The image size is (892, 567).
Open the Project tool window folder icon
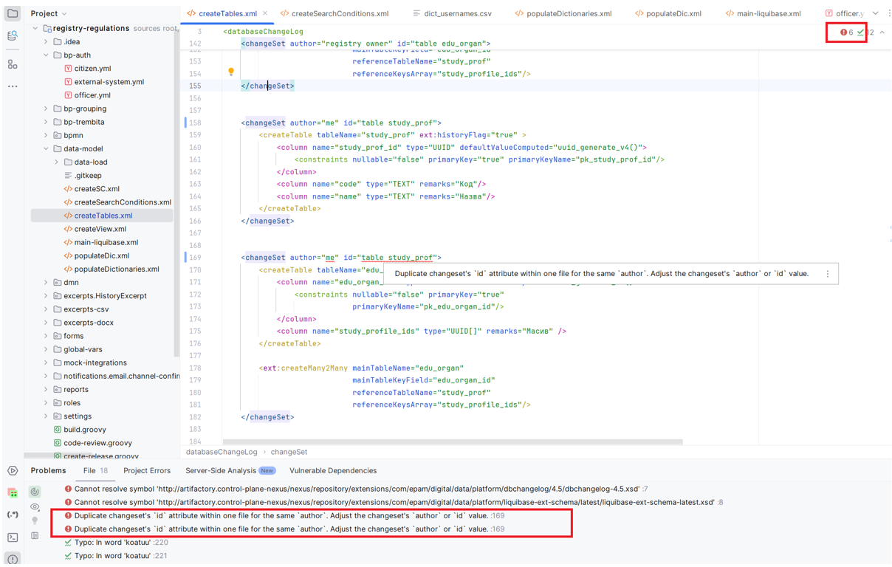point(13,13)
